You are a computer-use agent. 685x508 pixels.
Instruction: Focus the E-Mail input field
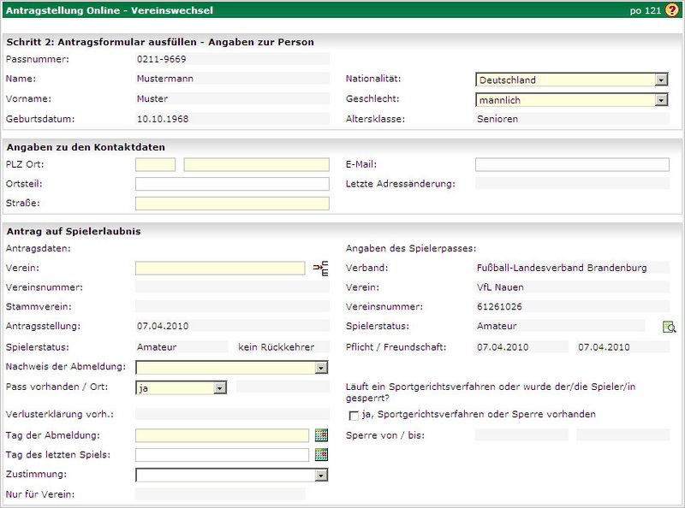pyautogui.click(x=572, y=164)
